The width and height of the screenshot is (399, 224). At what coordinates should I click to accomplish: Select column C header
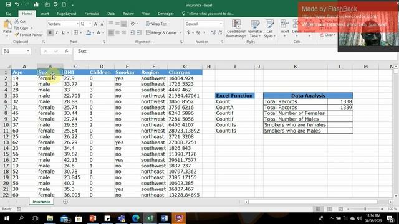click(x=75, y=67)
